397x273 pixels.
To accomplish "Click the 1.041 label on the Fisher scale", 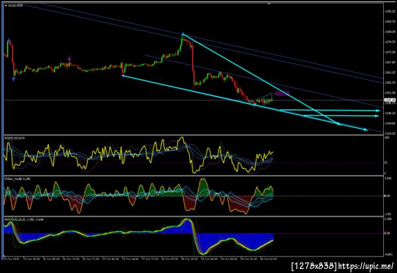I will click(x=388, y=178).
